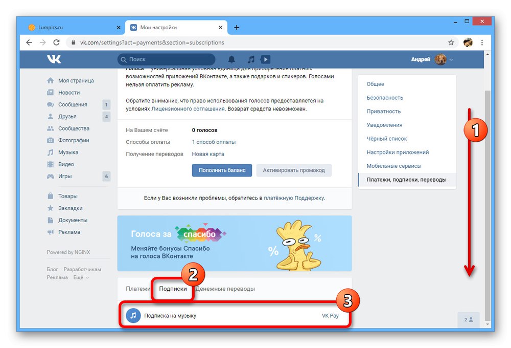Viewport: 511px width, 348px height.
Task: Open Chrome three-dot menu
Action: 482,42
